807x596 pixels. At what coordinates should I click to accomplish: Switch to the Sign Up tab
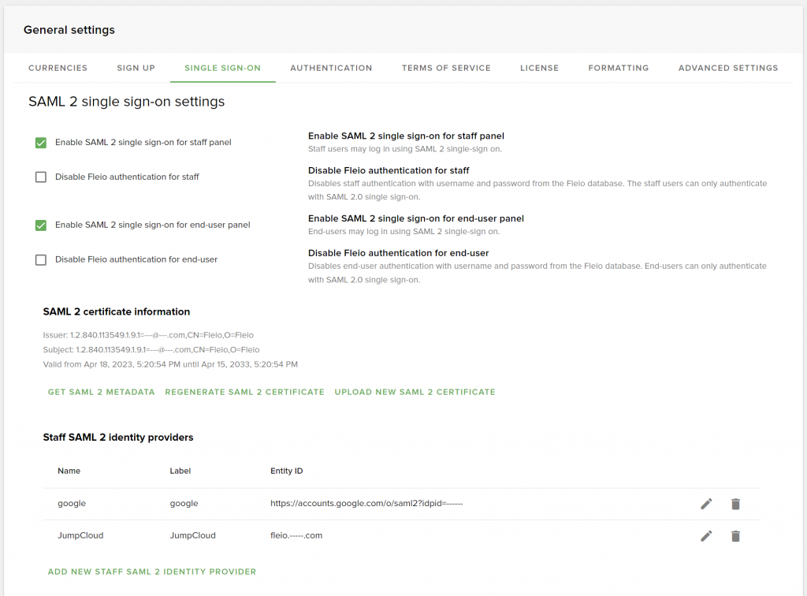click(x=136, y=68)
